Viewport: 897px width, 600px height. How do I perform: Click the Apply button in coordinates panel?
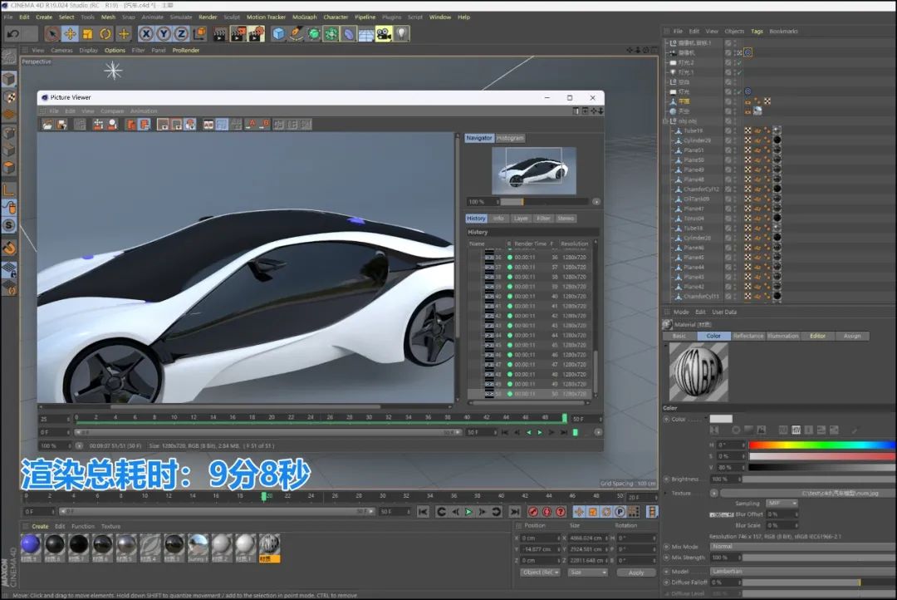[x=636, y=573]
